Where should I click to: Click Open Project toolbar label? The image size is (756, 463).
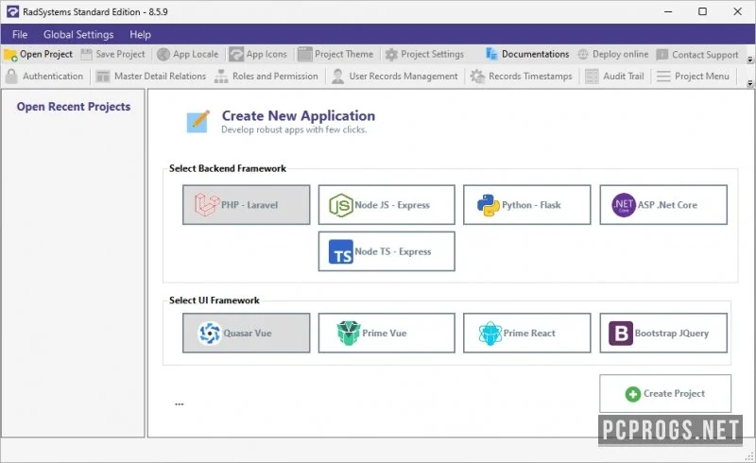point(46,55)
